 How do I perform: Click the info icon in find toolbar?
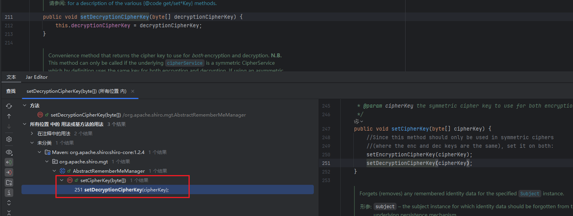9,193
